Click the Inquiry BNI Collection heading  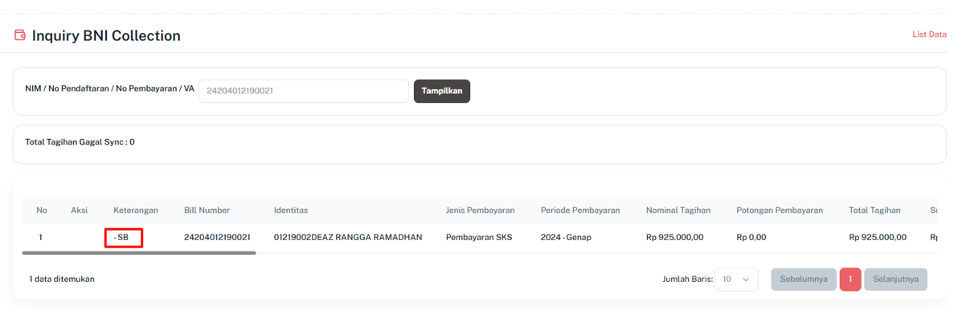[x=106, y=35]
